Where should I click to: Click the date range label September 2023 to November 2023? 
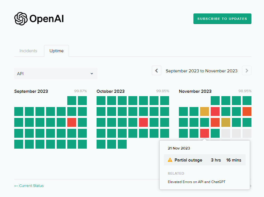[x=201, y=71]
